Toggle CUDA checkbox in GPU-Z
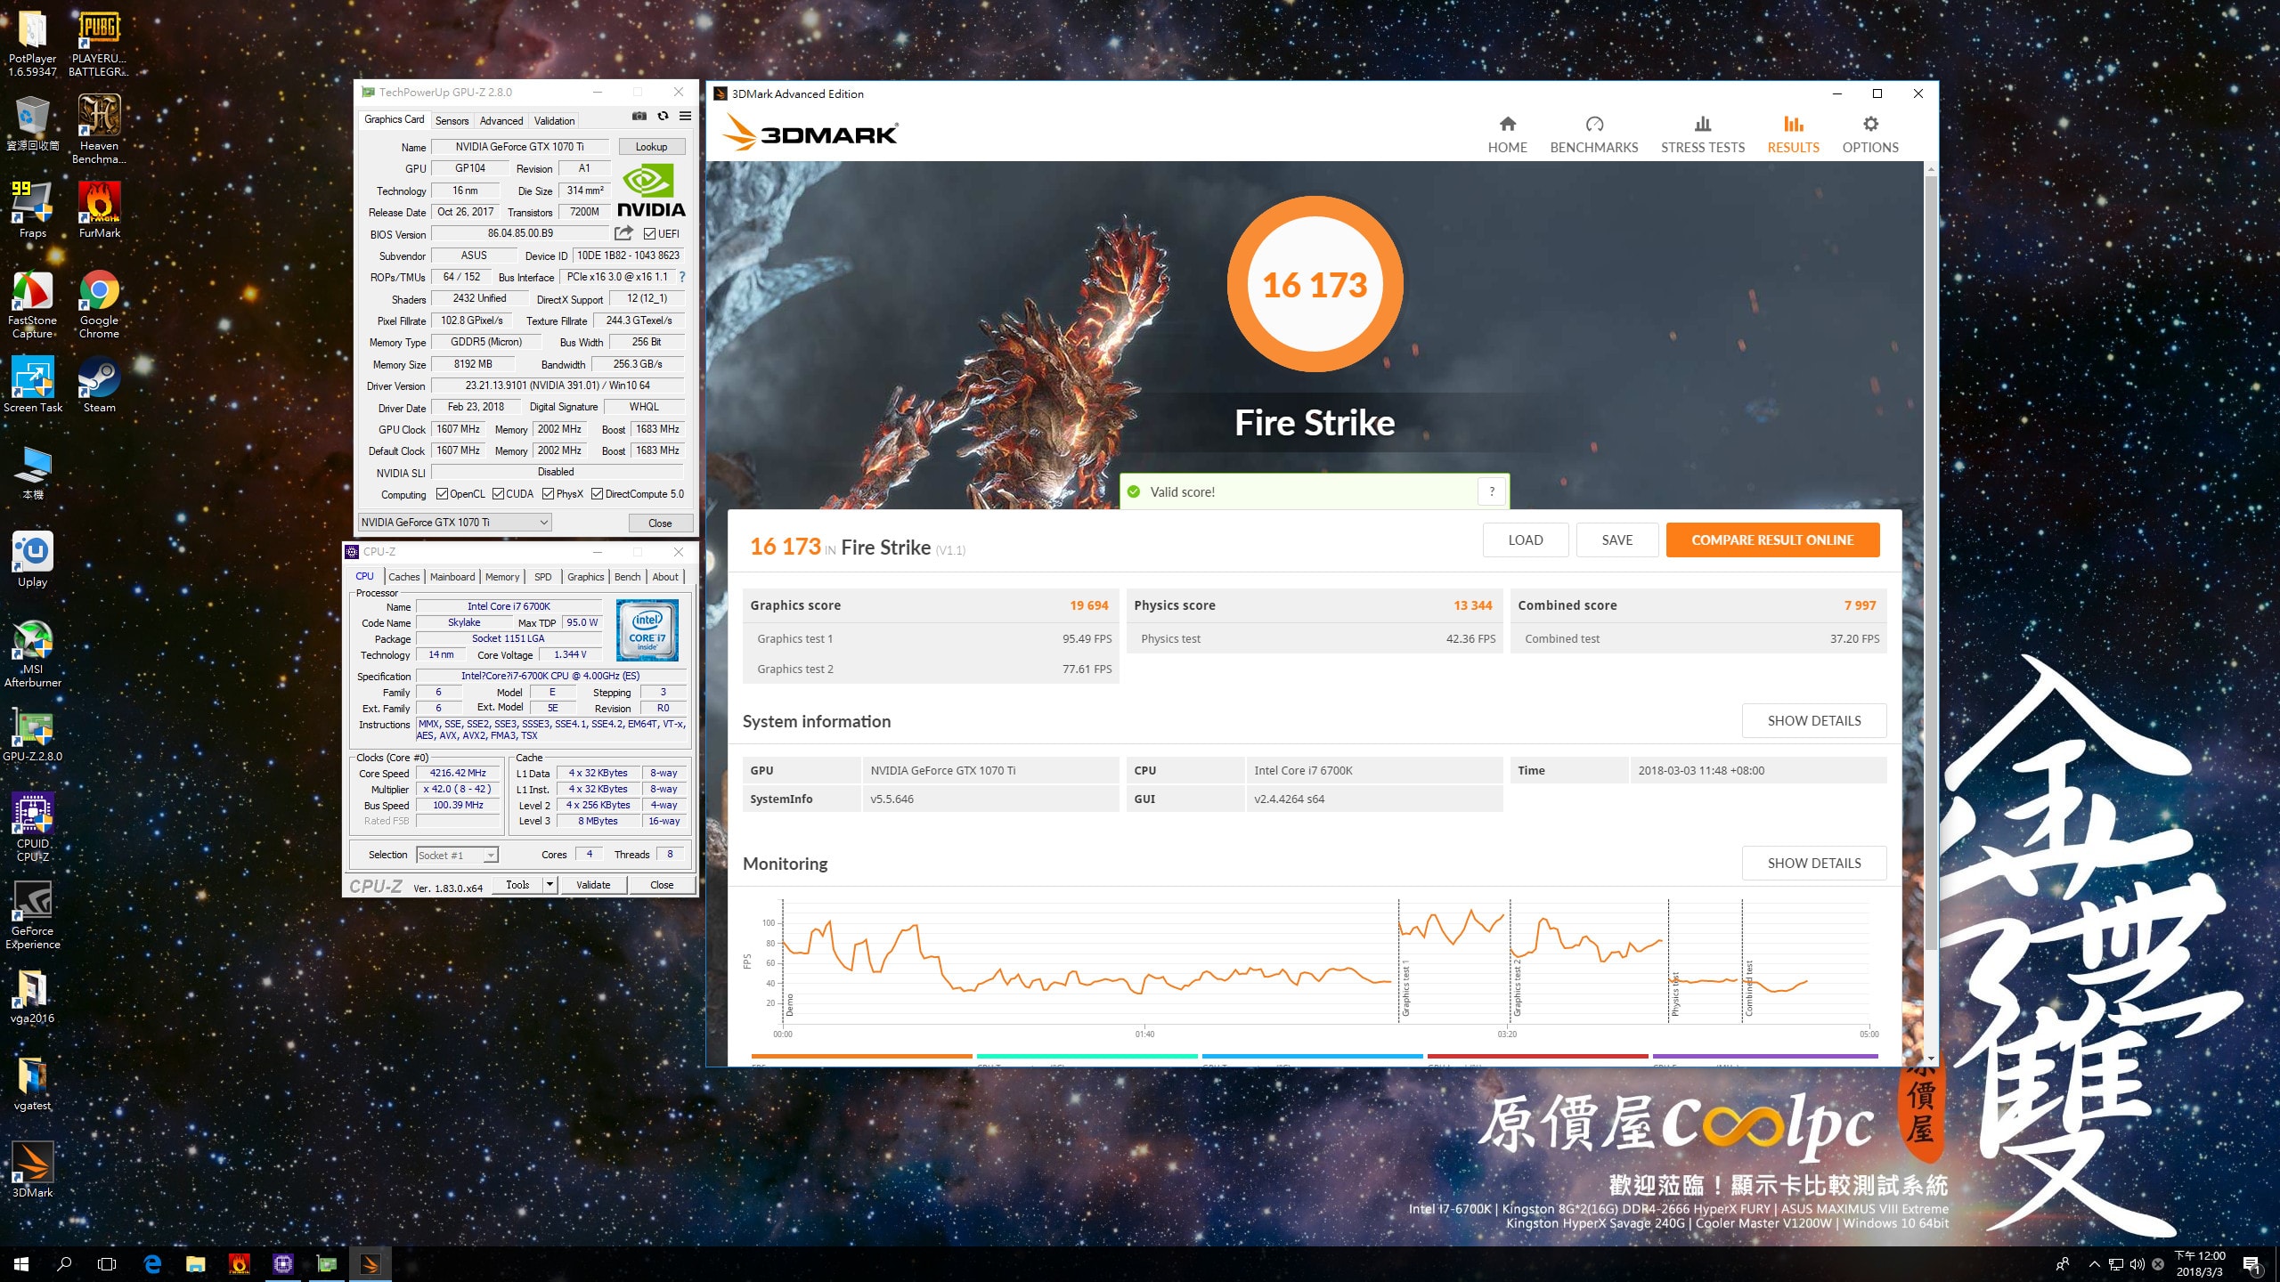Viewport: 2280px width, 1282px height. [498, 494]
